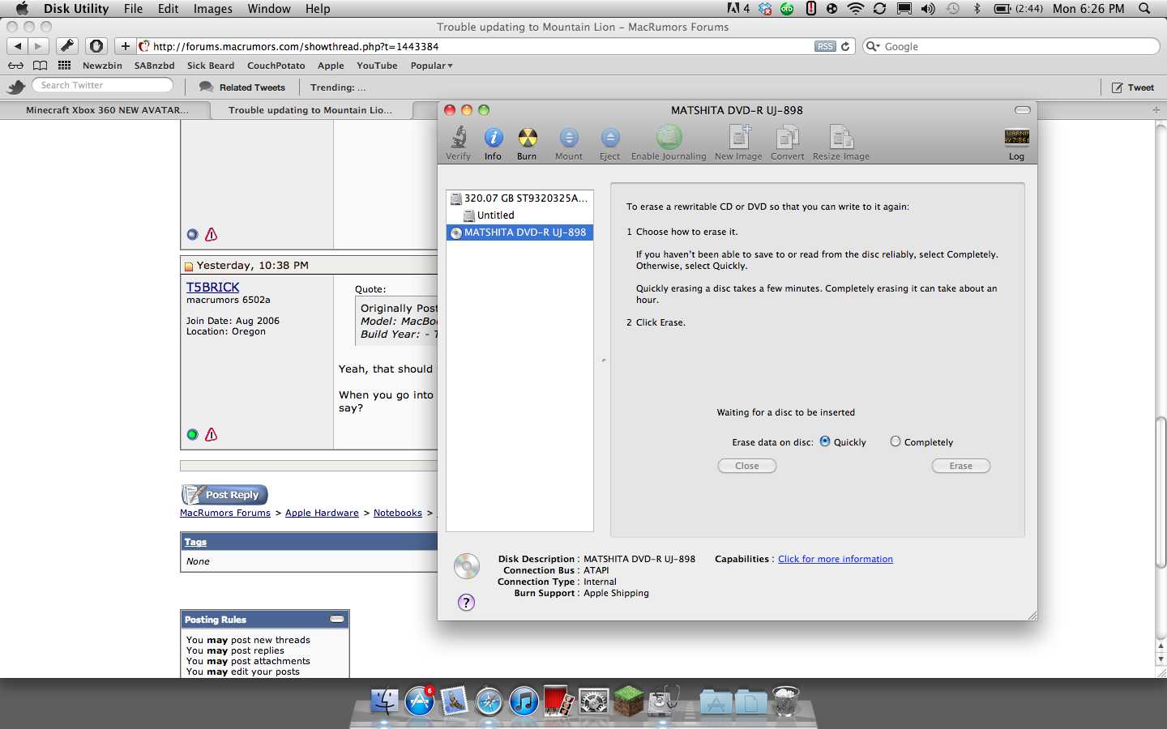This screenshot has height=729, width=1167.
Task: Click the Eject toolbar icon
Action: [610, 137]
